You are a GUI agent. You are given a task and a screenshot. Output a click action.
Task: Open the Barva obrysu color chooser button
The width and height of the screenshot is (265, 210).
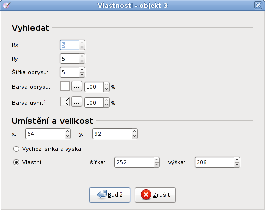coord(77,86)
